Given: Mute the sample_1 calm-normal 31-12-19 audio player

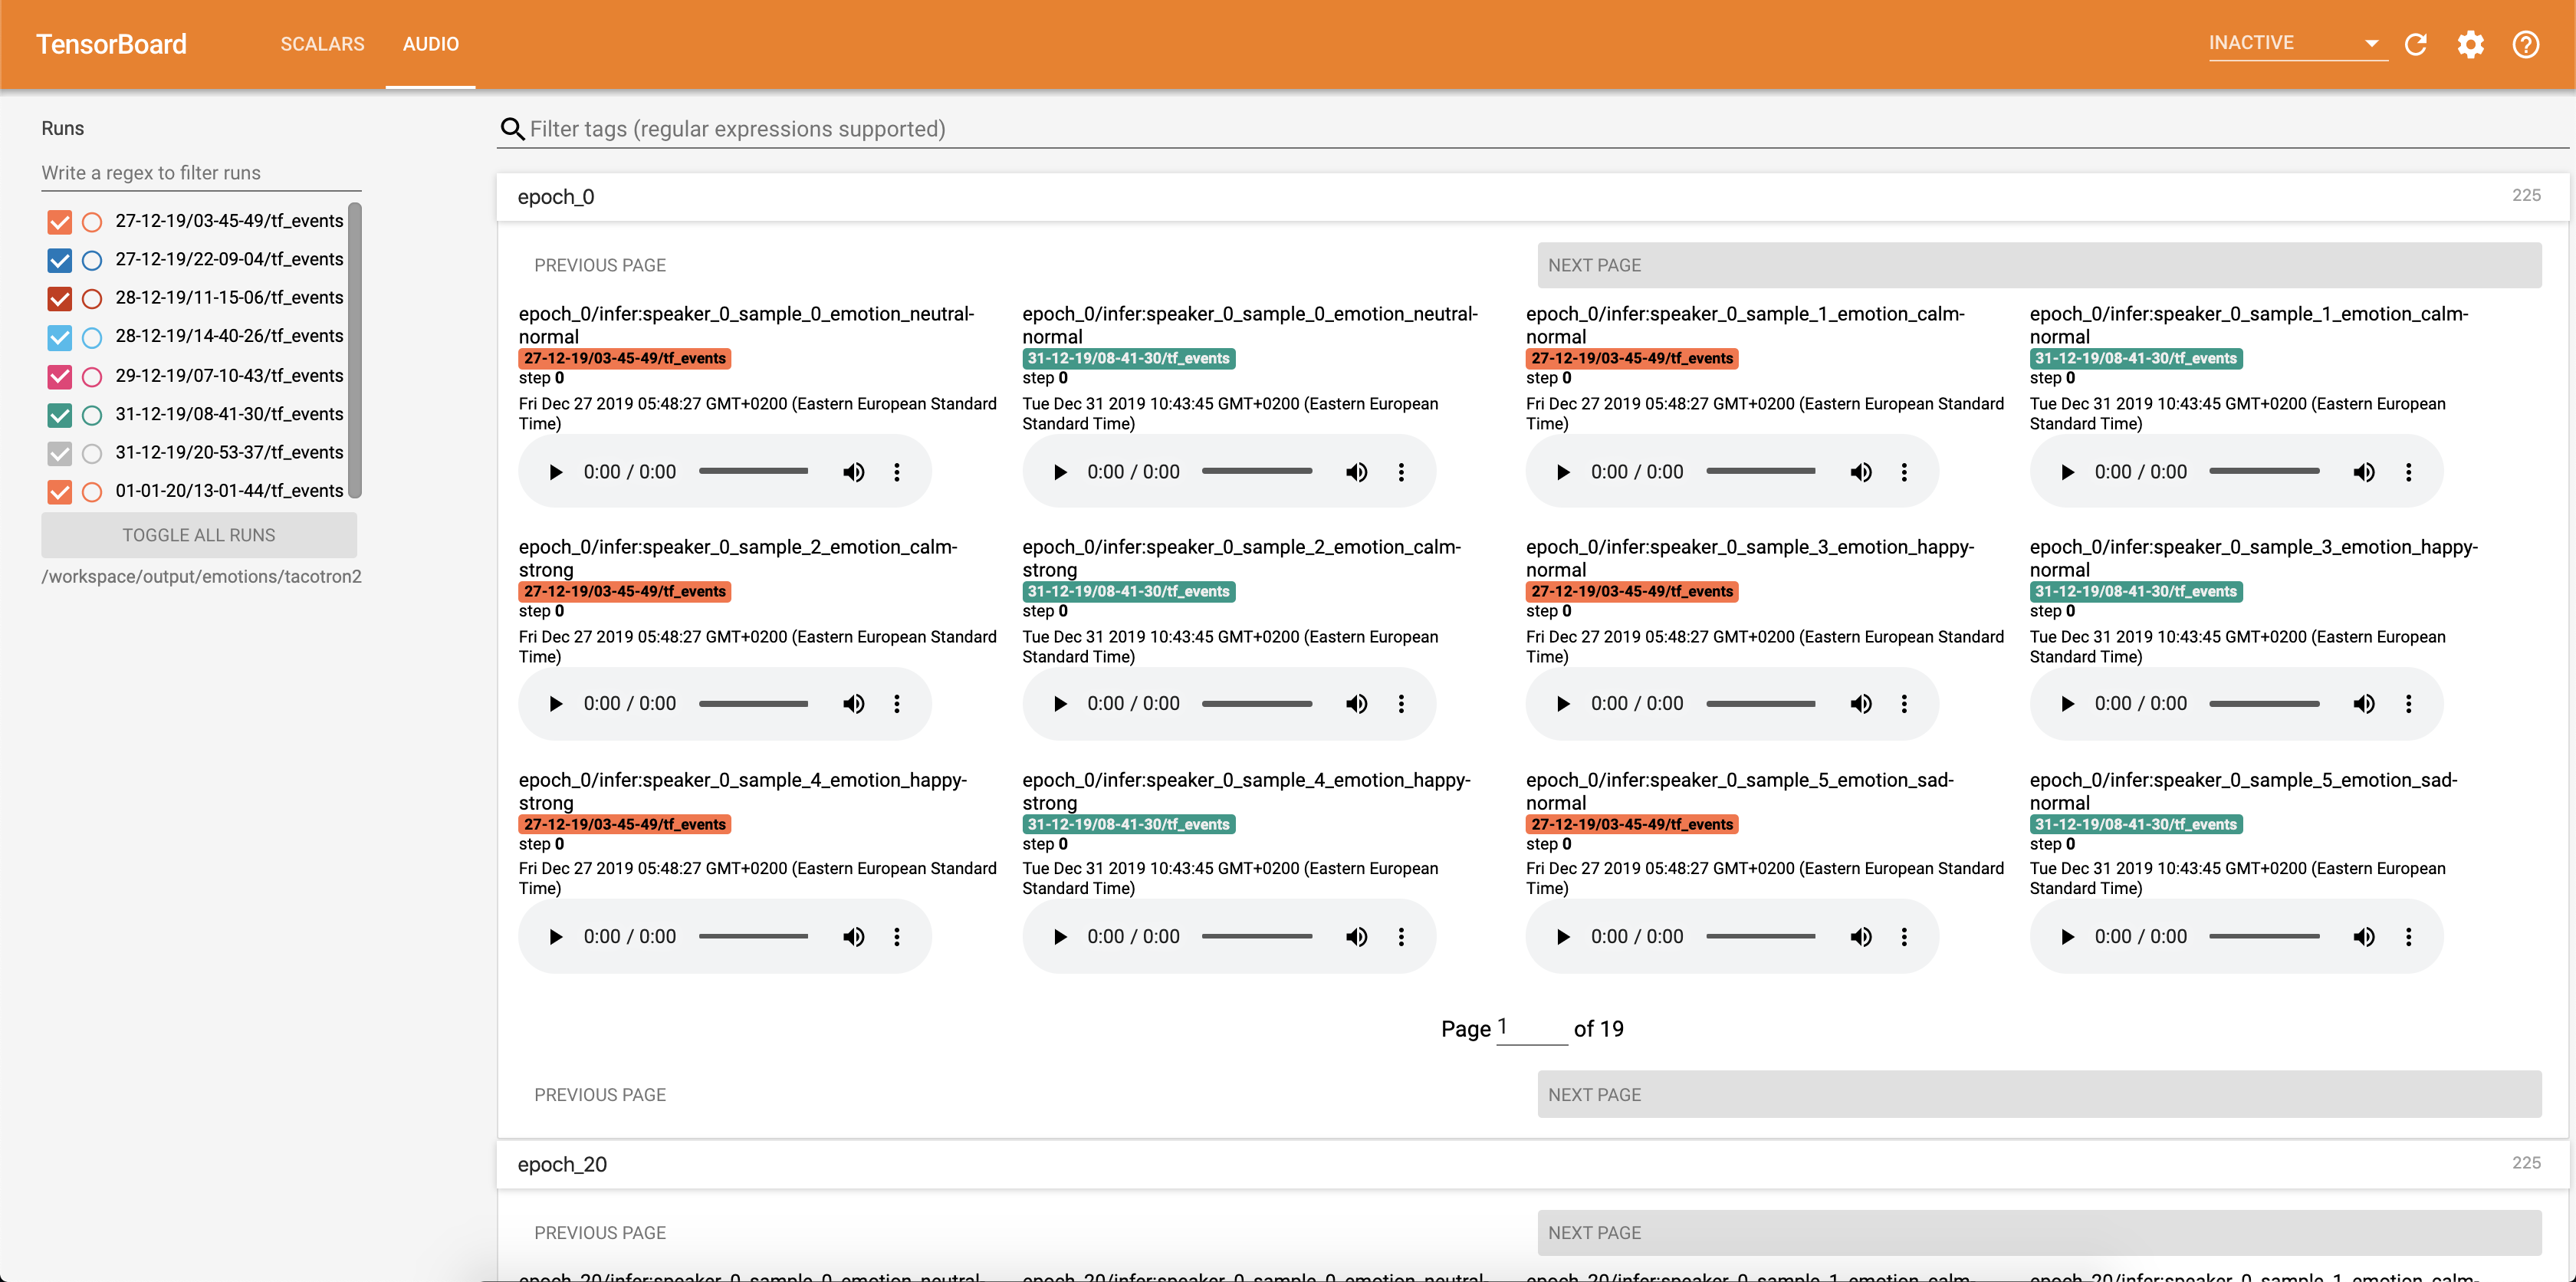Looking at the screenshot, I should (x=2364, y=472).
